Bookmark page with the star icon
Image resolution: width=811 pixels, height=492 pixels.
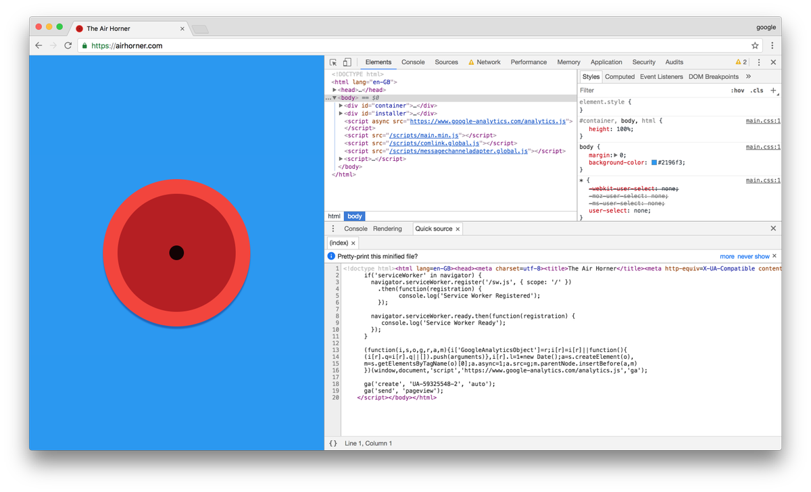[x=755, y=45]
